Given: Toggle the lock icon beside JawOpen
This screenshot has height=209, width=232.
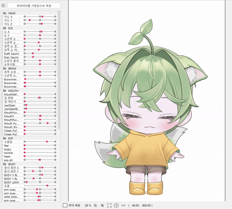Looking at the screenshot, I should [2, 105].
